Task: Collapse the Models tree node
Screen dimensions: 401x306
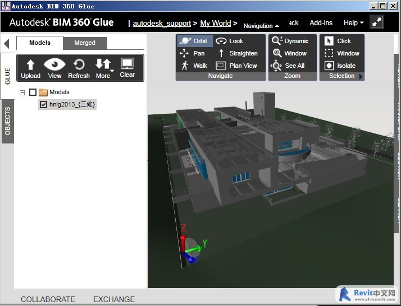Action: 22,92
